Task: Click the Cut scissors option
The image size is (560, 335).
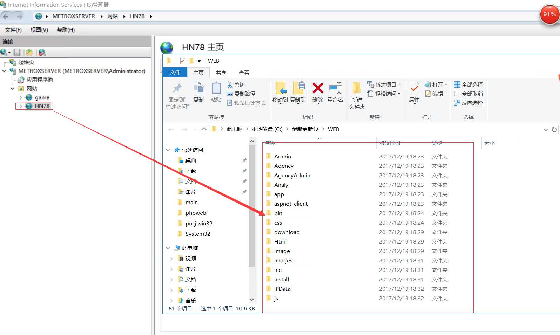Action: coord(236,84)
